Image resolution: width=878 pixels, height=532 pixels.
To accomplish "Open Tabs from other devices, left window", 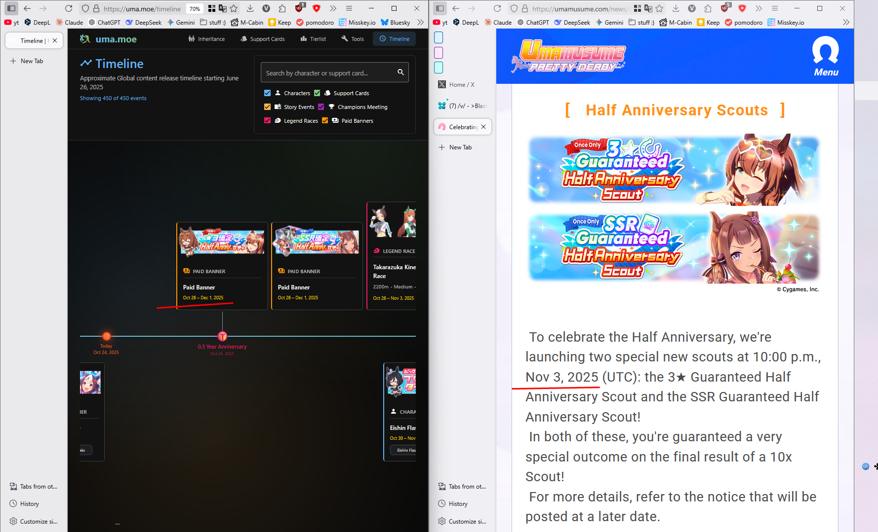I will pos(34,486).
